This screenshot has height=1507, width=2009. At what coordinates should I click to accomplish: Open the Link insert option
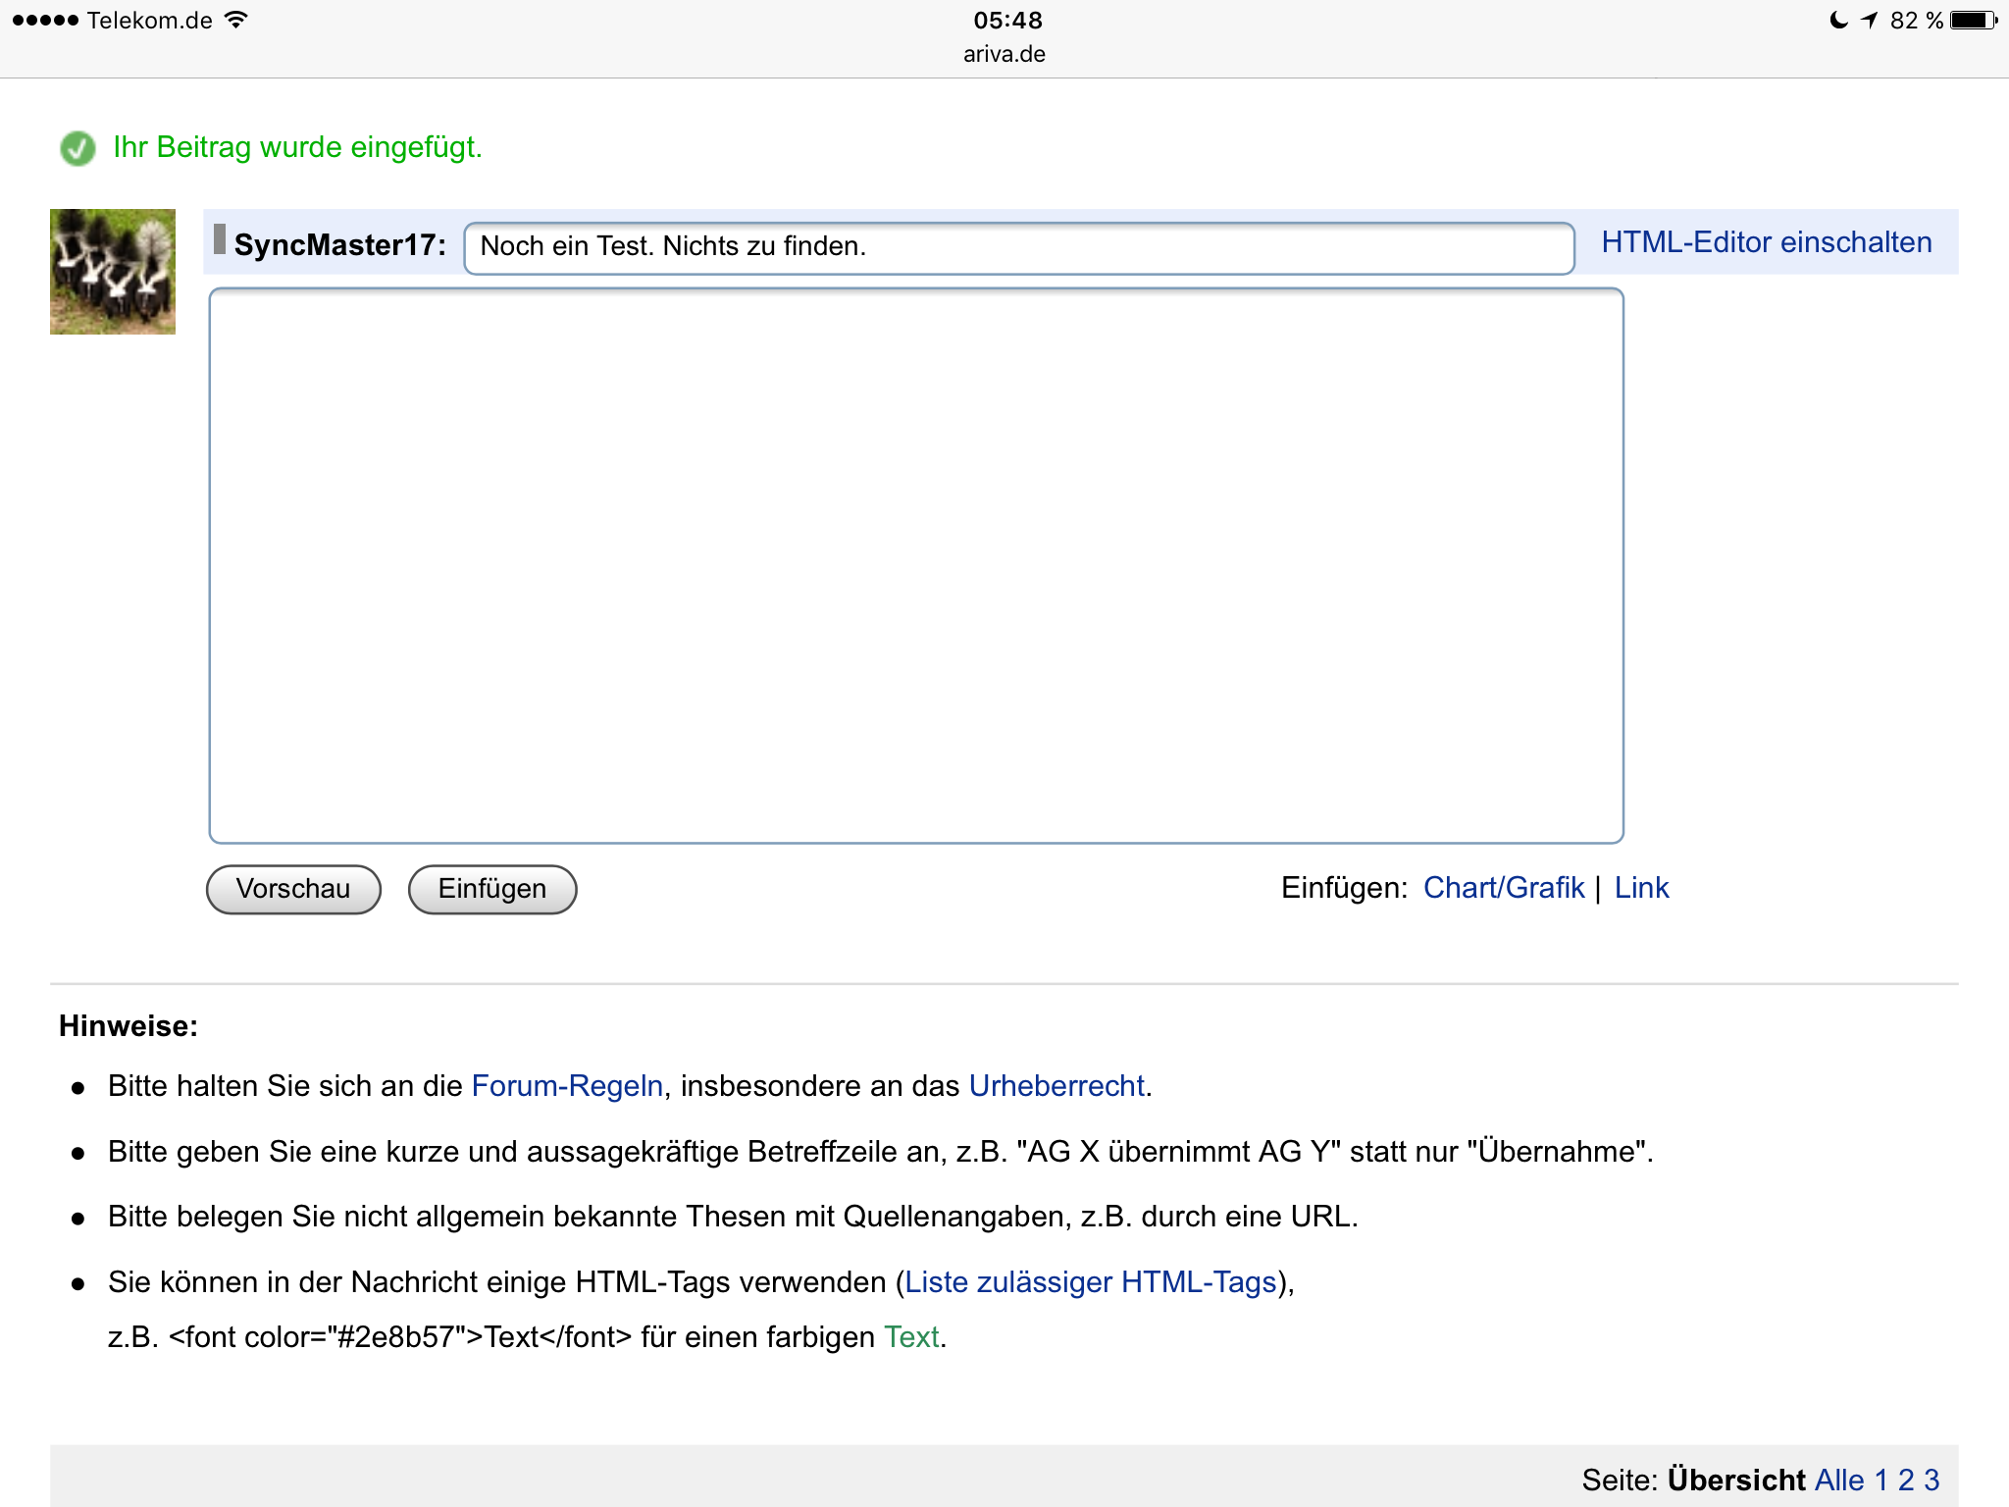(1641, 888)
